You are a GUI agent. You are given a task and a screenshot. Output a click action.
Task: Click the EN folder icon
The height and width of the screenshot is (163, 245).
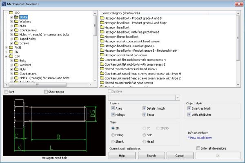[x=11, y=52]
